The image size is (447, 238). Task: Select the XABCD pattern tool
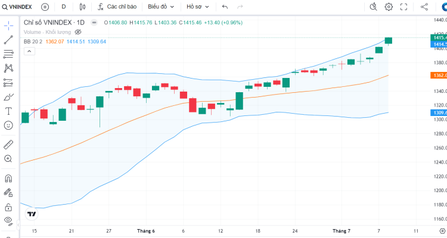click(8, 68)
